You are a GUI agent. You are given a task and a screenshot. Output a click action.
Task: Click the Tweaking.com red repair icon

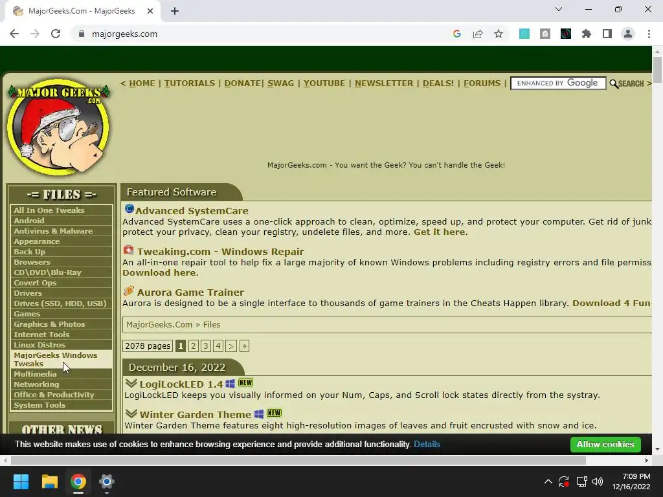(129, 250)
